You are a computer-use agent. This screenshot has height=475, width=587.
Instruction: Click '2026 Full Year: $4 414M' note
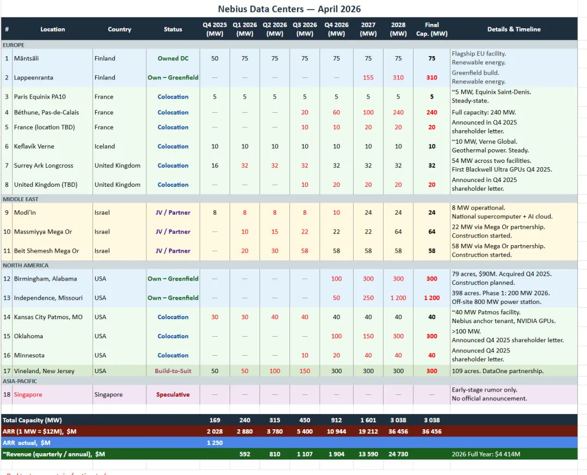(x=486, y=454)
